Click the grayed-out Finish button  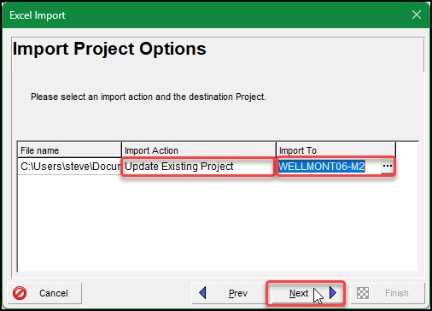[388, 293]
